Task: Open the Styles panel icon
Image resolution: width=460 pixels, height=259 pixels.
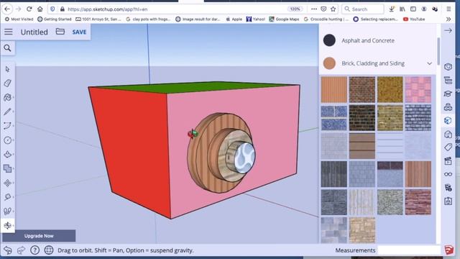Action: pyautogui.click(x=448, y=135)
